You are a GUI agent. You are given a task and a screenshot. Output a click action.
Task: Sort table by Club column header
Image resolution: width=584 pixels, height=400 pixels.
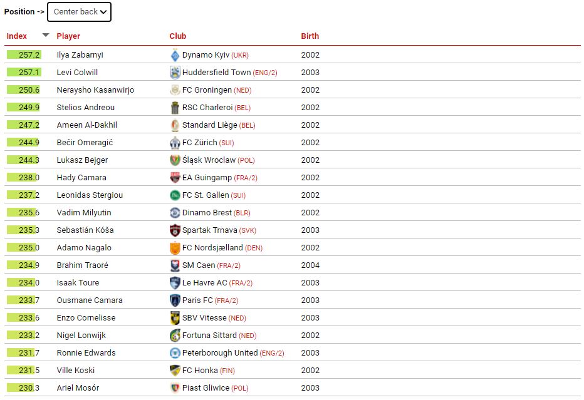coord(178,36)
